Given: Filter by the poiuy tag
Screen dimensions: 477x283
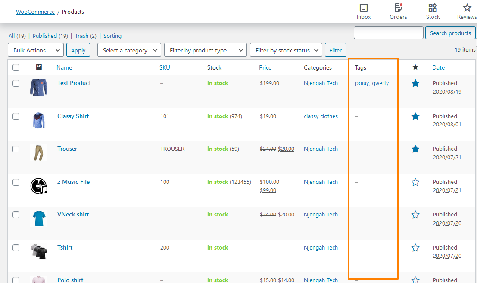Looking at the screenshot, I should coord(362,83).
